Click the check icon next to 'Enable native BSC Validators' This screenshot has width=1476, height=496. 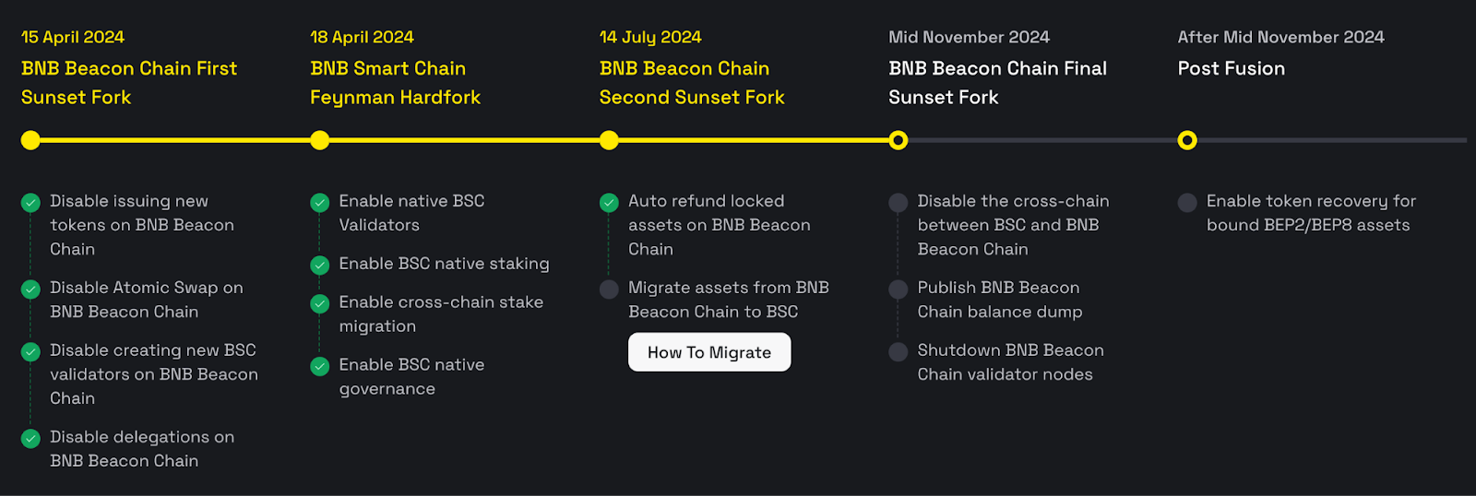[x=320, y=203]
